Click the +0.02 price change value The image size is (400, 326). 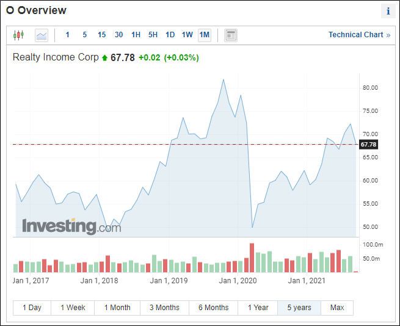(149, 57)
